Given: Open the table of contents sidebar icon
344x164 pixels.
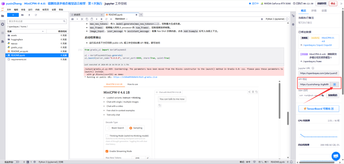Looking at the screenshot, I should point(3,33).
